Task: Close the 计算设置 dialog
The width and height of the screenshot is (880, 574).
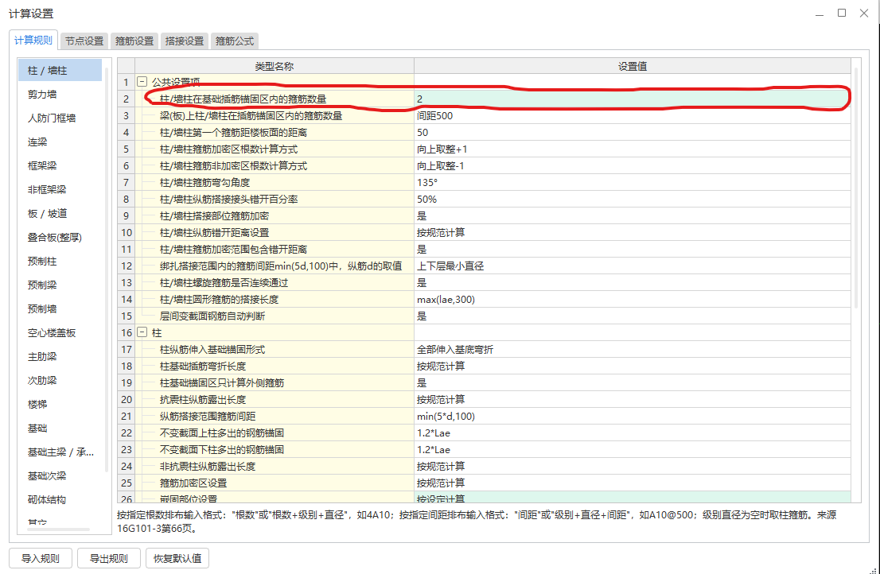Action: [864, 13]
